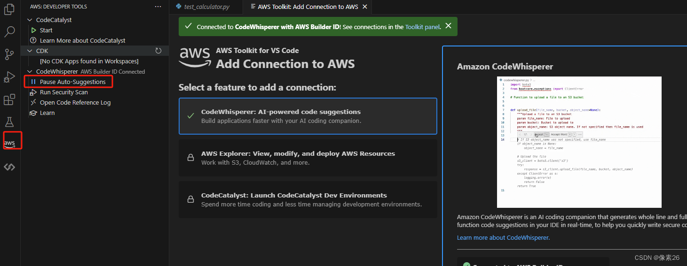Open the AWS Toolkit view

[9, 143]
